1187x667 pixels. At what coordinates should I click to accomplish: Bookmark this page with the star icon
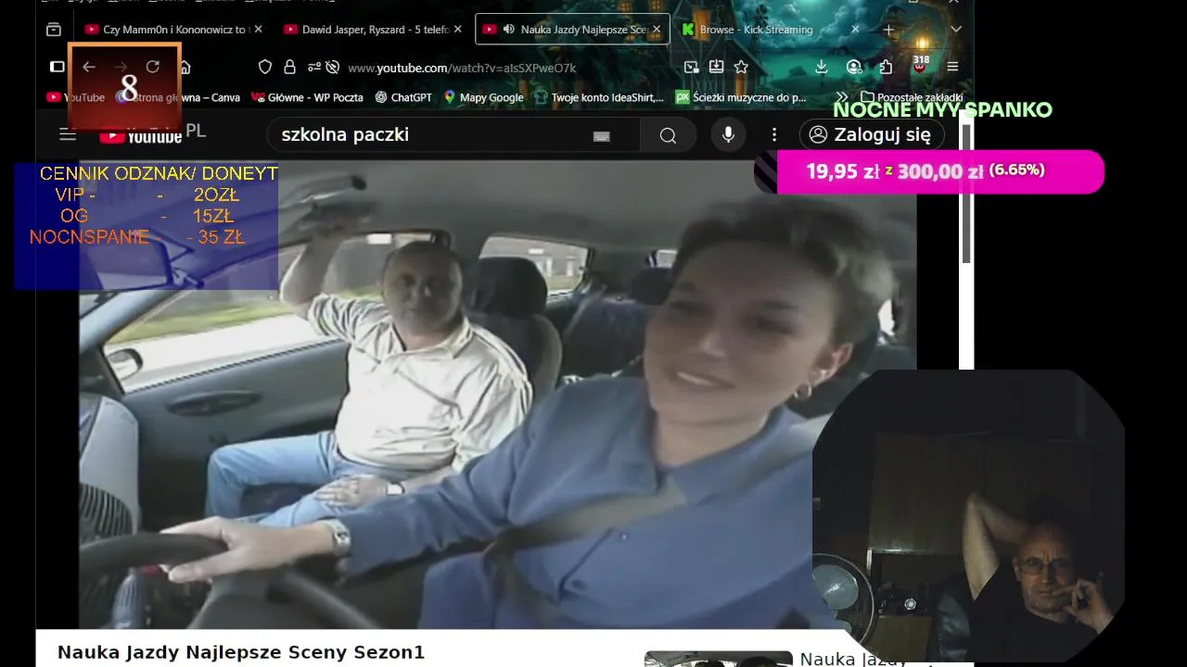(741, 67)
